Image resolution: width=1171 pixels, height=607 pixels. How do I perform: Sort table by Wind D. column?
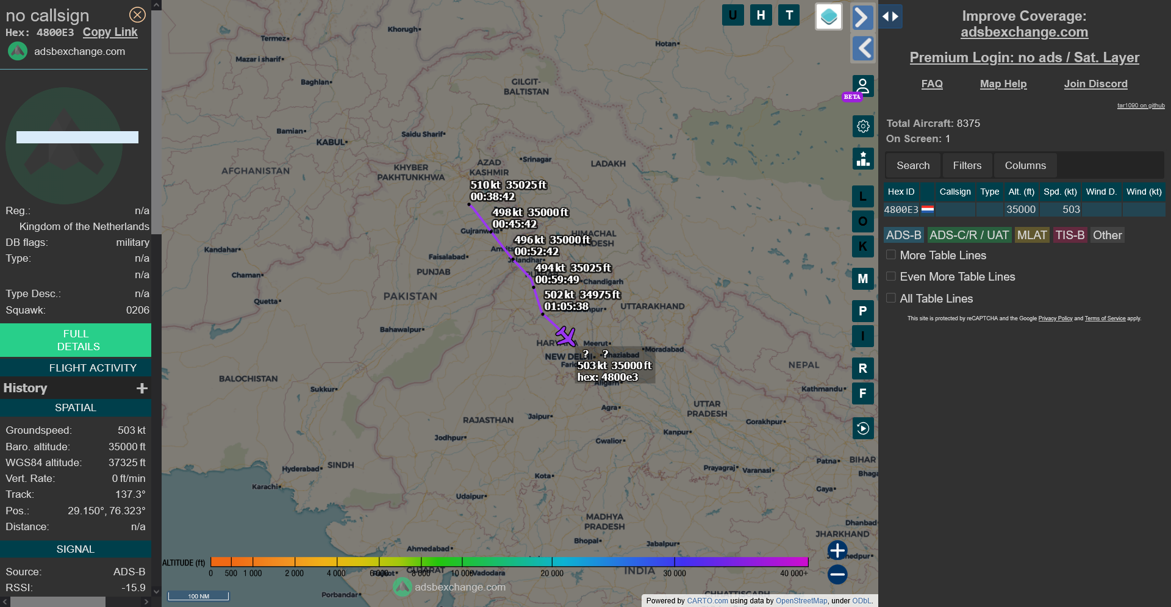pyautogui.click(x=1101, y=192)
